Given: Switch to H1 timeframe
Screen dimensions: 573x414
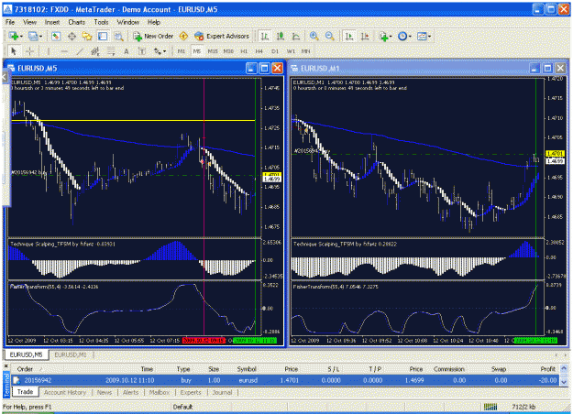Looking at the screenshot, I should tap(244, 51).
